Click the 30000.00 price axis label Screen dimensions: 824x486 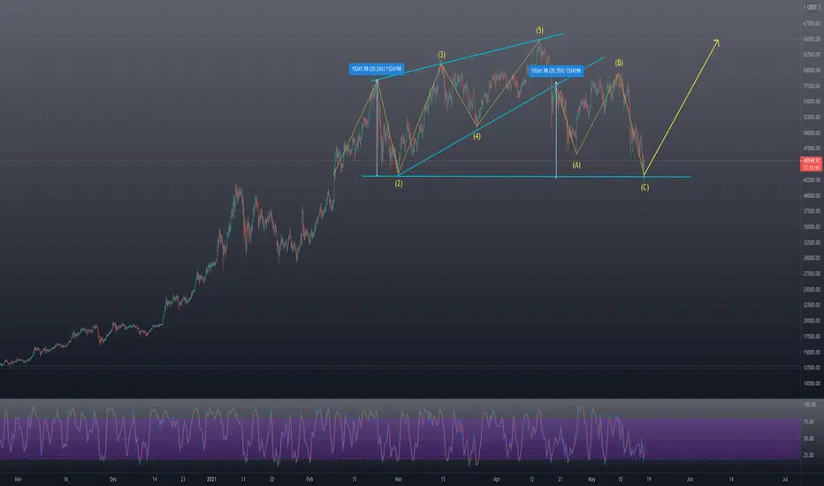(812, 258)
